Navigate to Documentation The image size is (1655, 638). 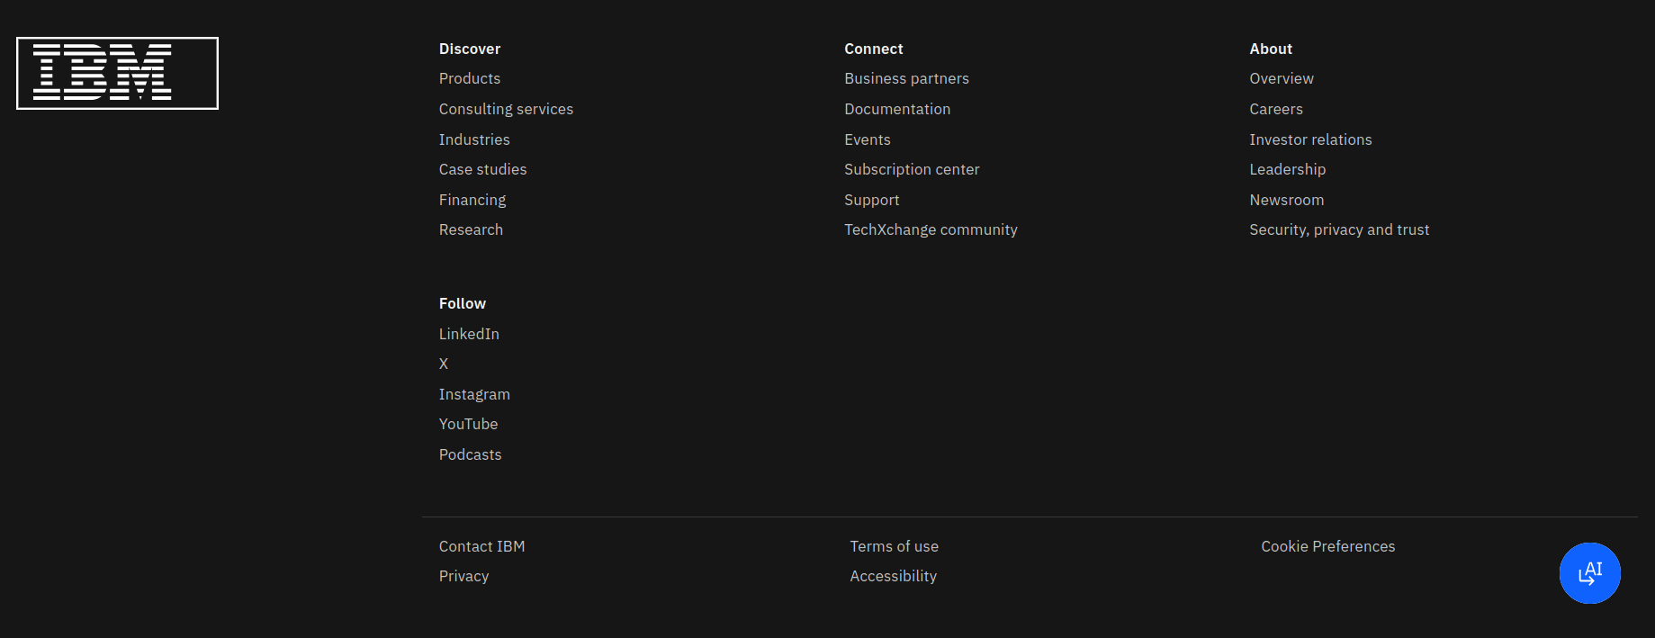[x=896, y=109]
